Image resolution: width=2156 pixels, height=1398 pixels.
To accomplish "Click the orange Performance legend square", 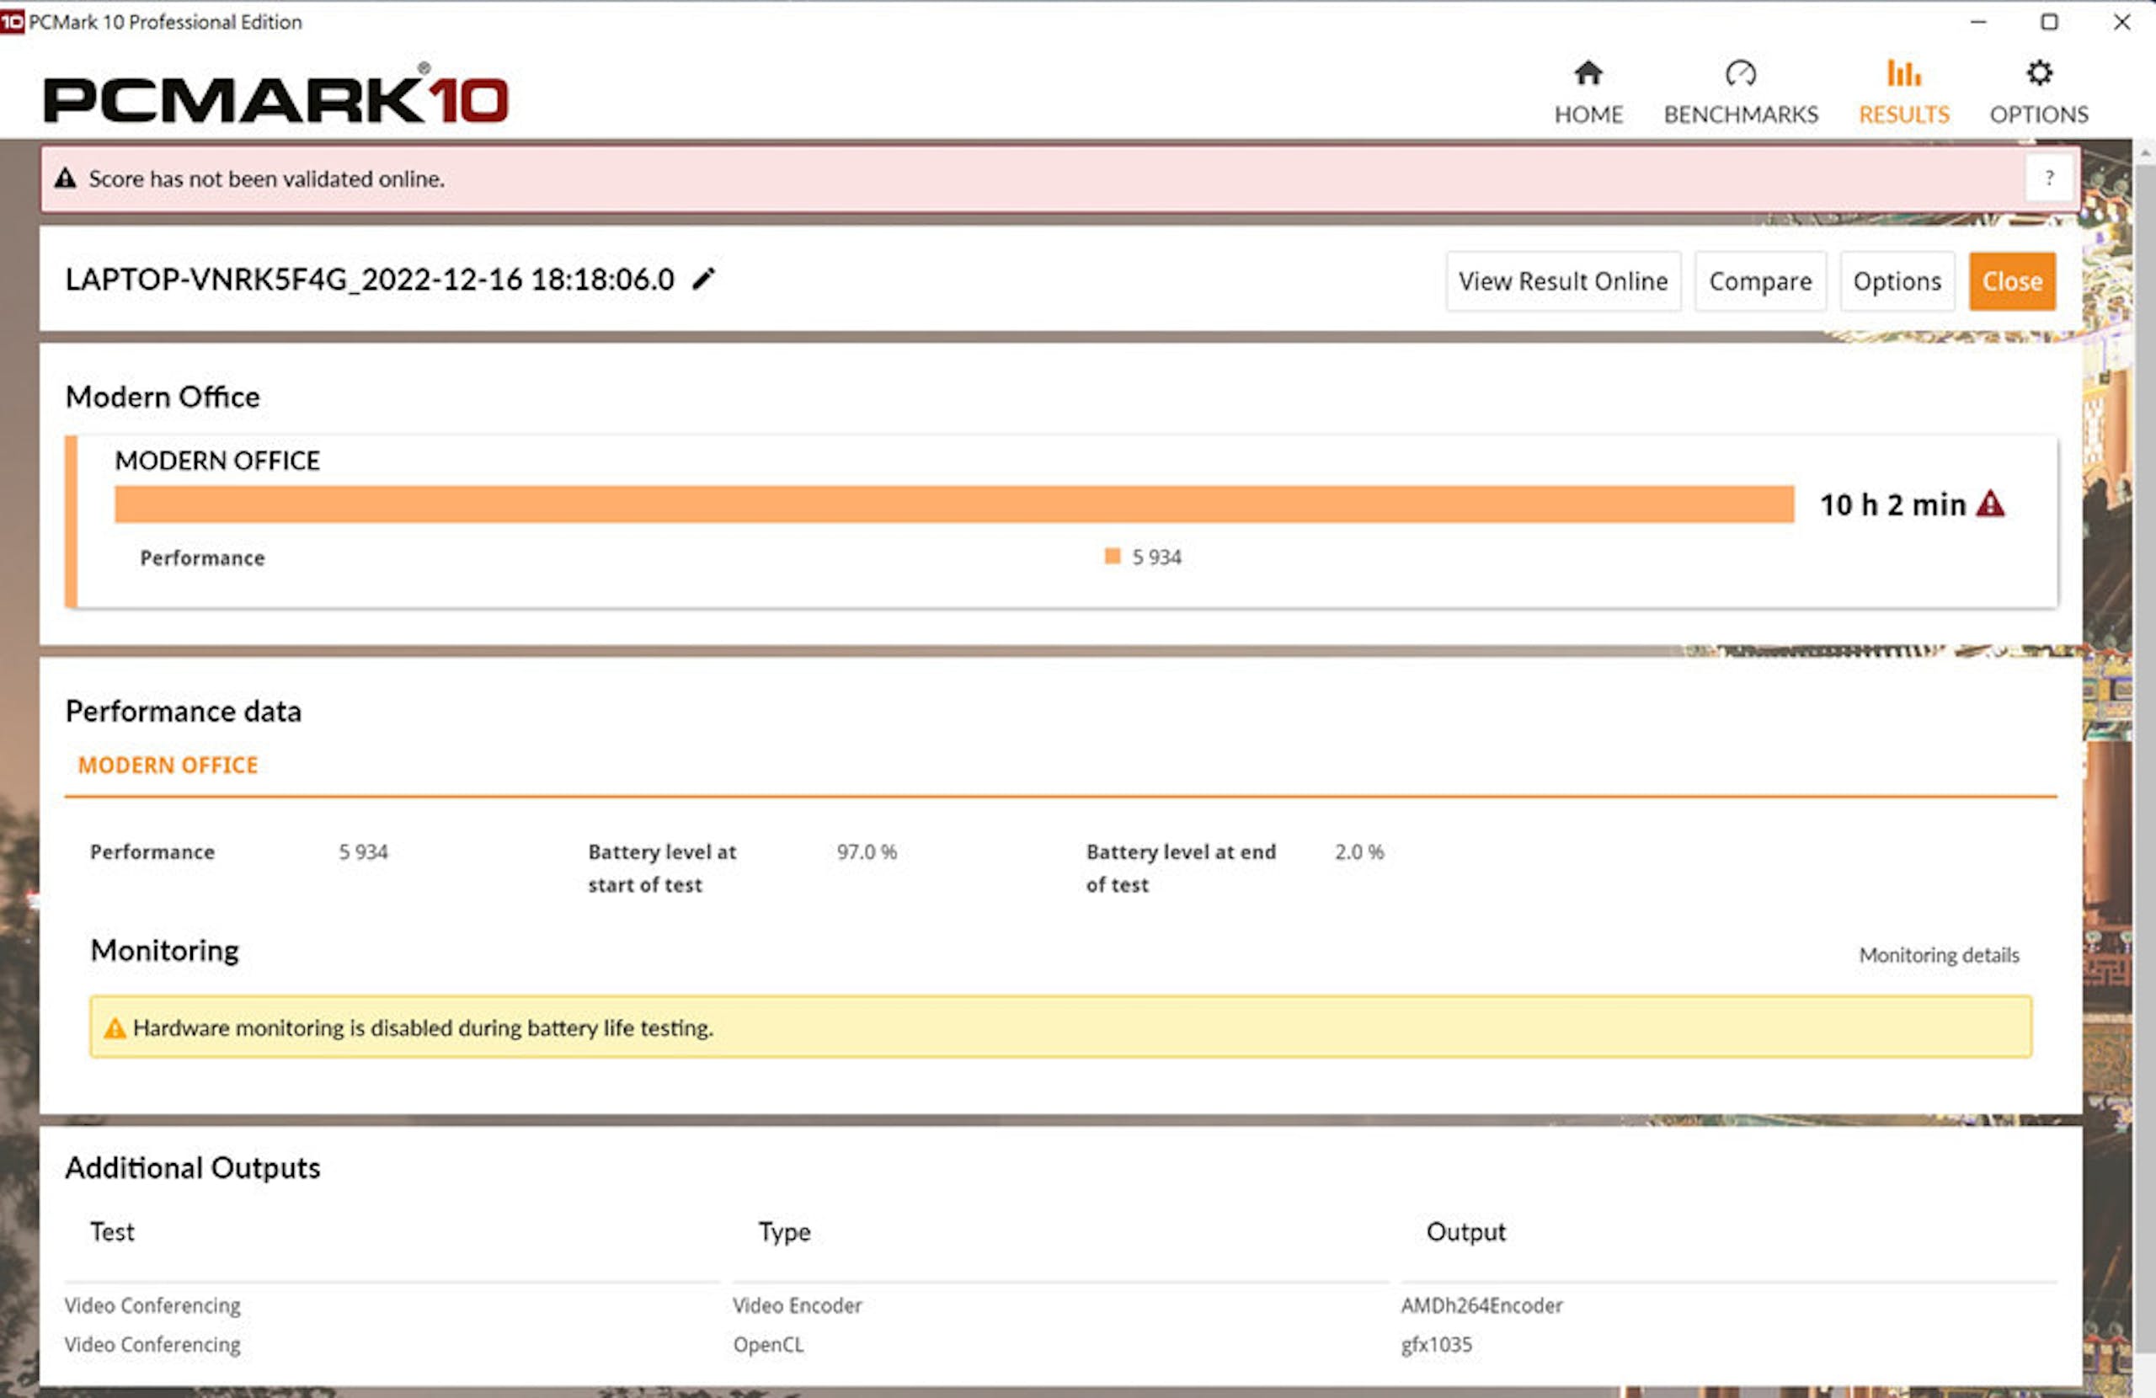I will click(x=1113, y=557).
